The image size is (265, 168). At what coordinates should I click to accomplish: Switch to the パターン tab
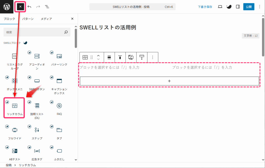28,19
